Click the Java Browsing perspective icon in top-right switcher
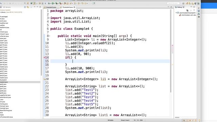 click(190, 3)
